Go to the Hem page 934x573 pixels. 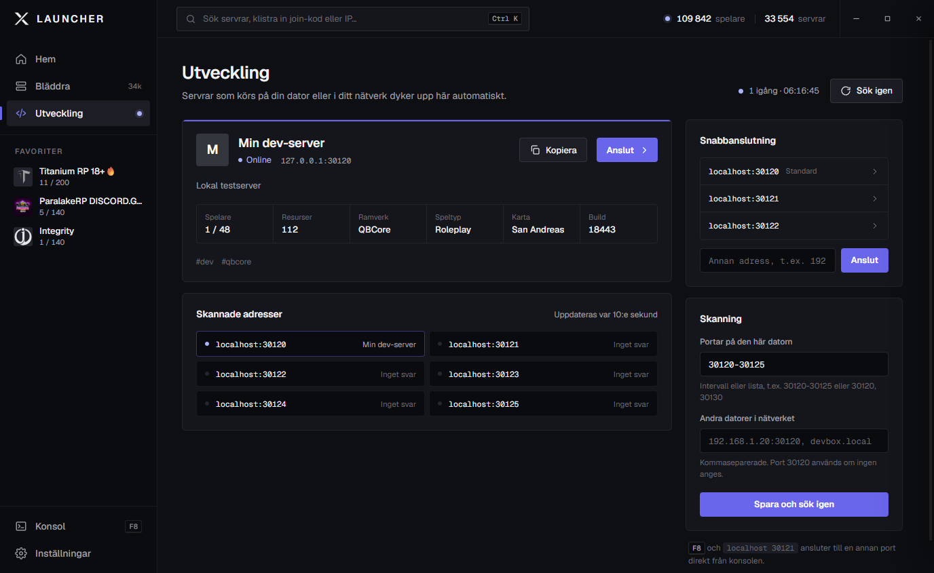78,59
